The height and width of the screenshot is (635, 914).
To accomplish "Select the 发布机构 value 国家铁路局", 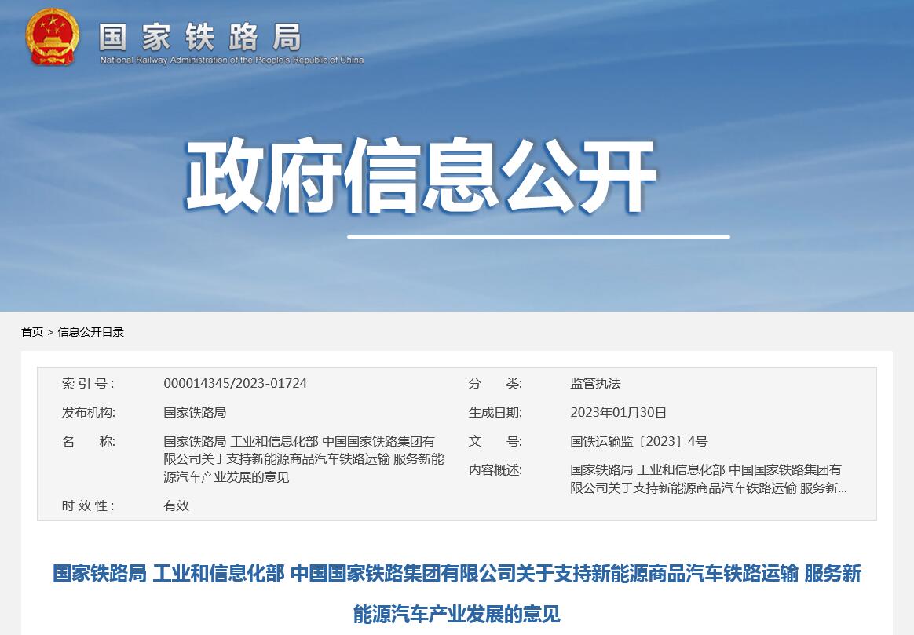I will [x=195, y=412].
